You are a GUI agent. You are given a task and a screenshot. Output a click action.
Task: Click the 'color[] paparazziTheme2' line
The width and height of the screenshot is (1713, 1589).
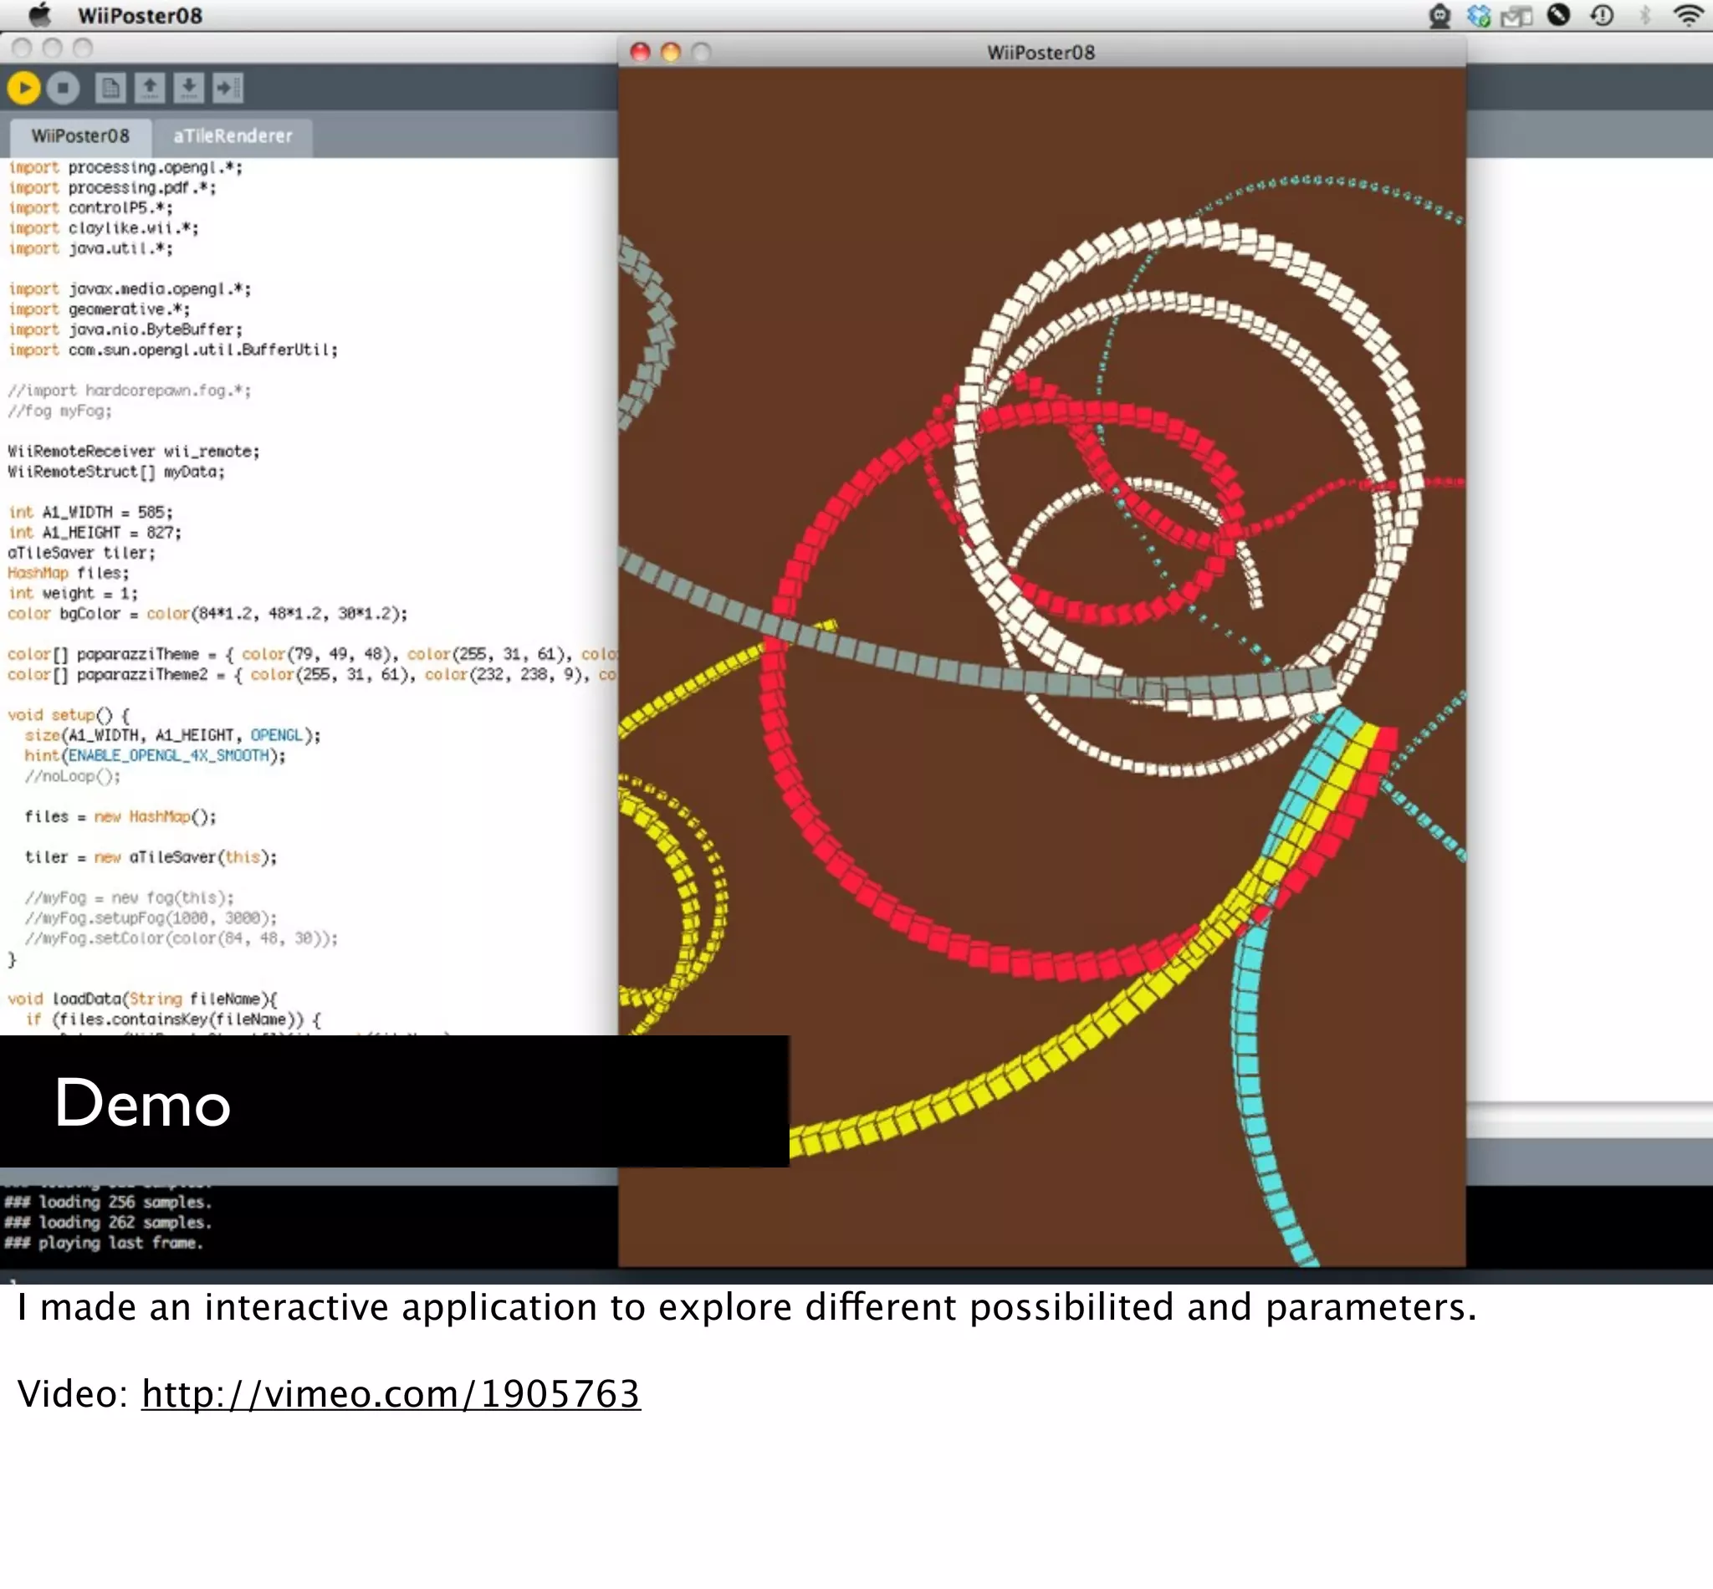(311, 675)
